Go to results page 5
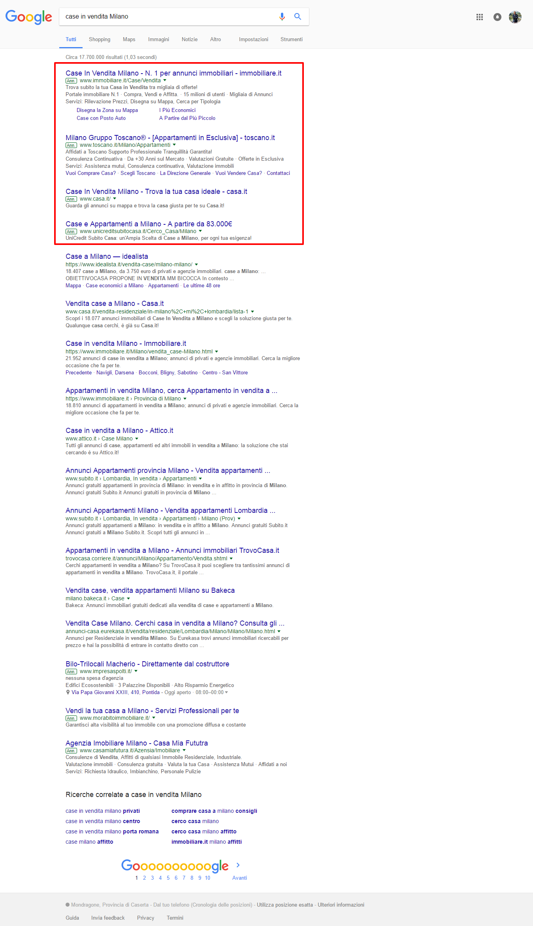 tap(168, 878)
